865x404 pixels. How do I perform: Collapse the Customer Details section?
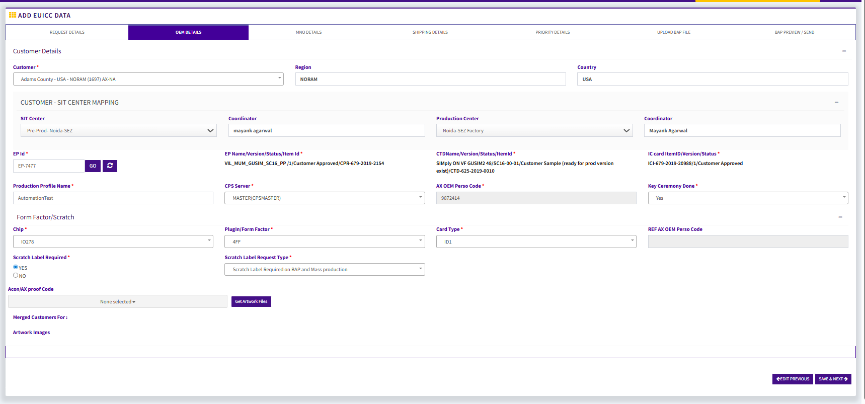tap(844, 51)
